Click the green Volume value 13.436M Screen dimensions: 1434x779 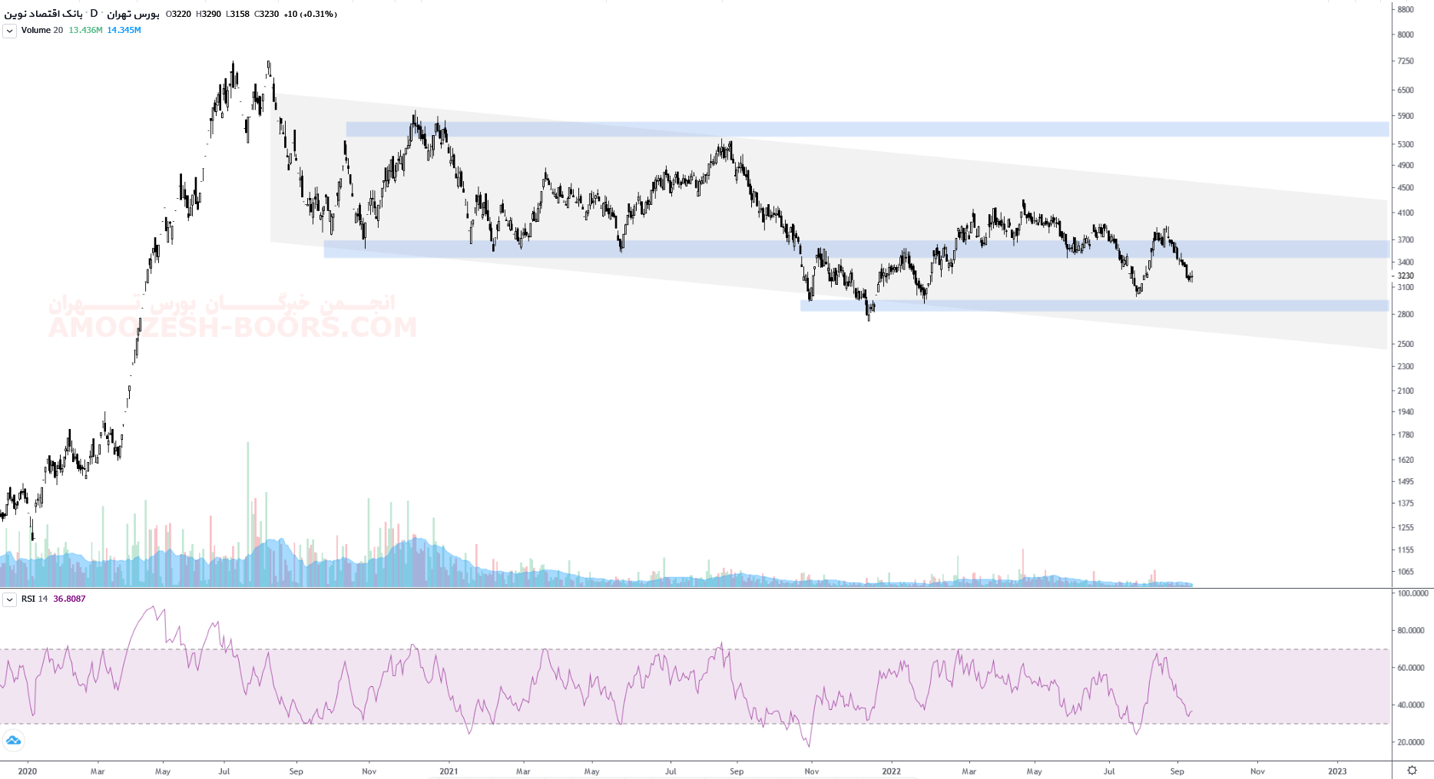85,31
